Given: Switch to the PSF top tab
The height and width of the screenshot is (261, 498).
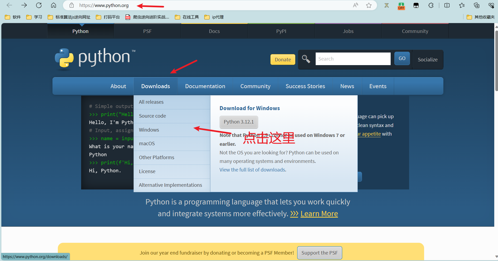Looking at the screenshot, I should (x=148, y=31).
